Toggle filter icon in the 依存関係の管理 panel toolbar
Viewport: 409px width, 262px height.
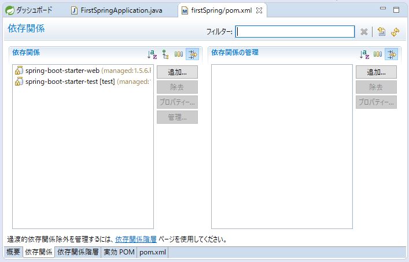pyautogui.click(x=392, y=54)
